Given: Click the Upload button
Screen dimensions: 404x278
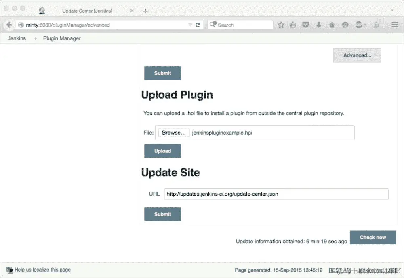Looking at the screenshot, I should [162, 151].
